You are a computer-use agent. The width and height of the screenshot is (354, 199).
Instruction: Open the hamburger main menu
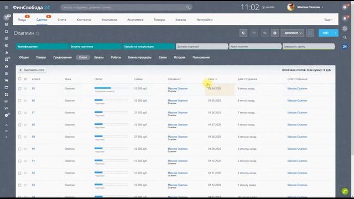tap(6, 7)
